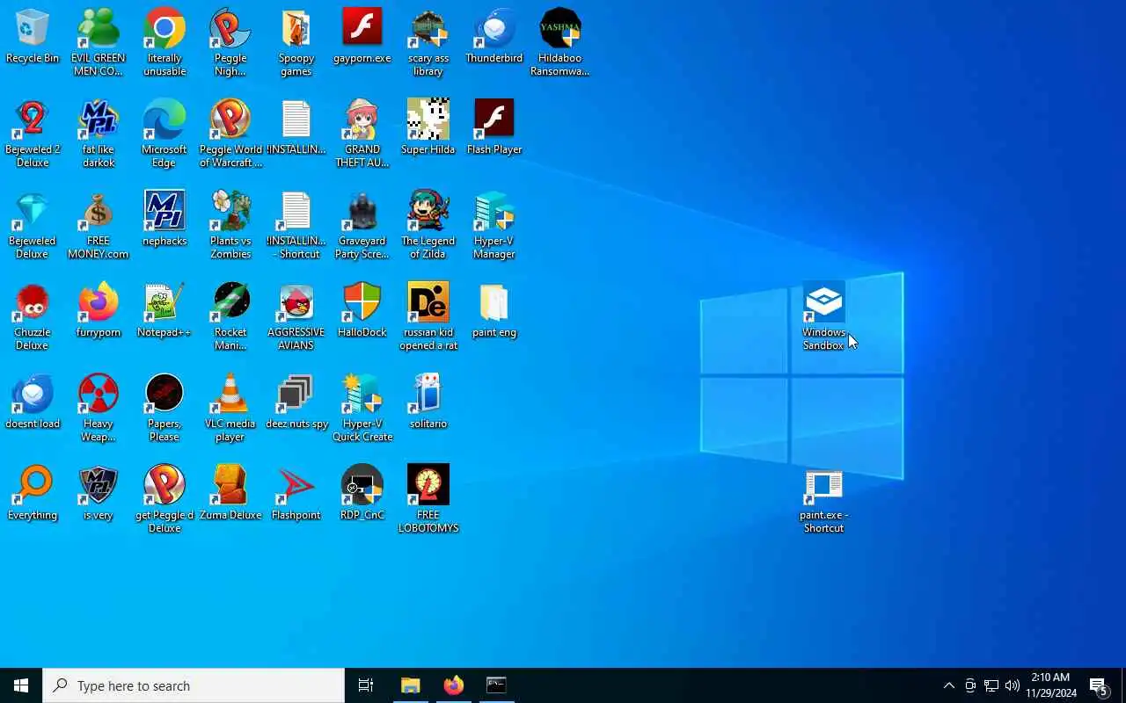Open the 'literally unusable' Chrome shortcut
The height and width of the screenshot is (703, 1126).
[x=165, y=42]
